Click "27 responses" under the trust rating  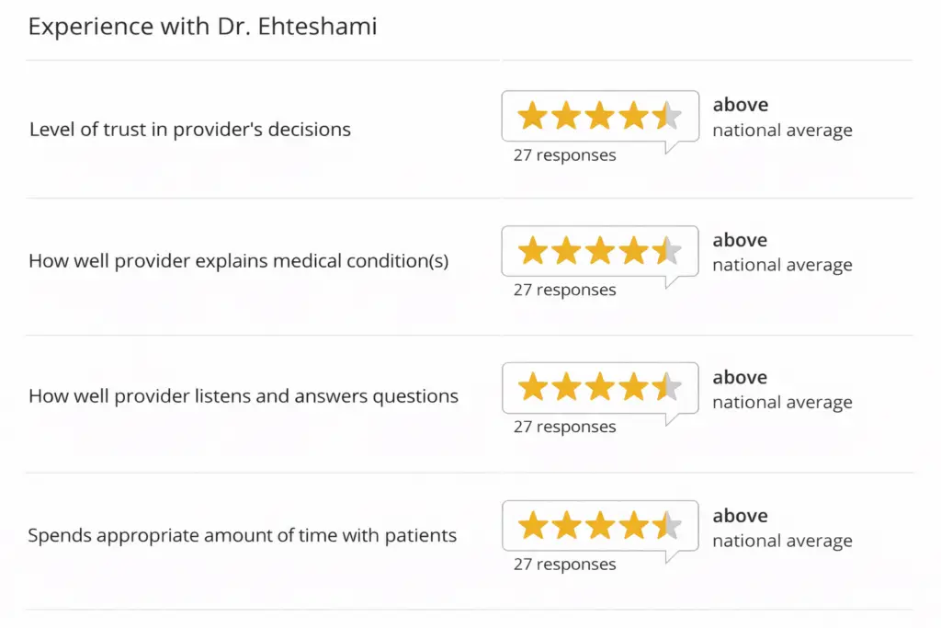564,155
